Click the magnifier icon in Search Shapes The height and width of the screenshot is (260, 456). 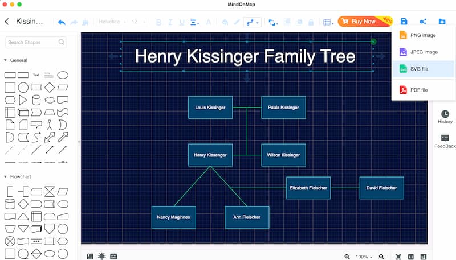[61, 42]
